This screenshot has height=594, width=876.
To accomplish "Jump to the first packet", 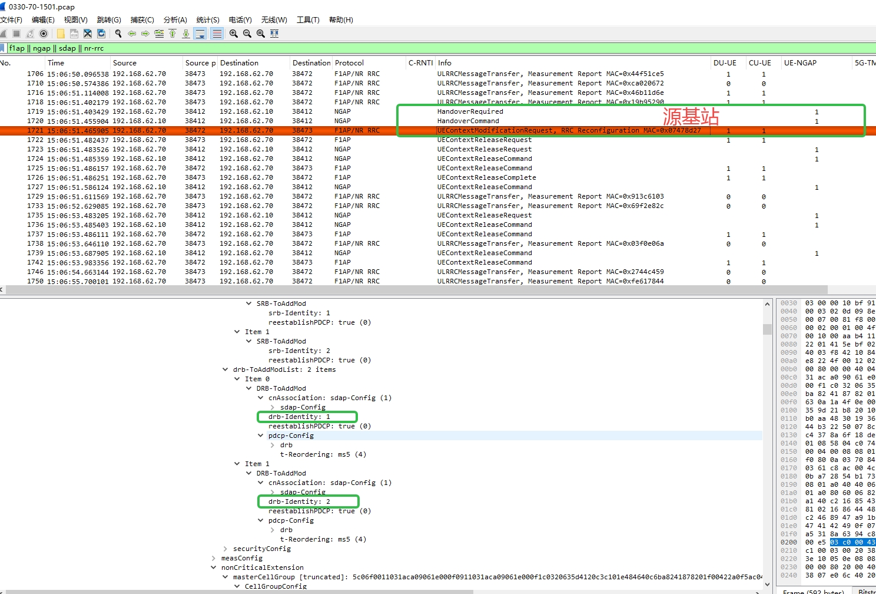I will coord(172,34).
